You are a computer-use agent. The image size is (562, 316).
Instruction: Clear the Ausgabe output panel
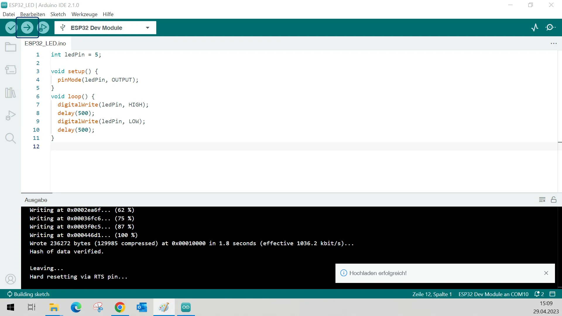click(542, 200)
